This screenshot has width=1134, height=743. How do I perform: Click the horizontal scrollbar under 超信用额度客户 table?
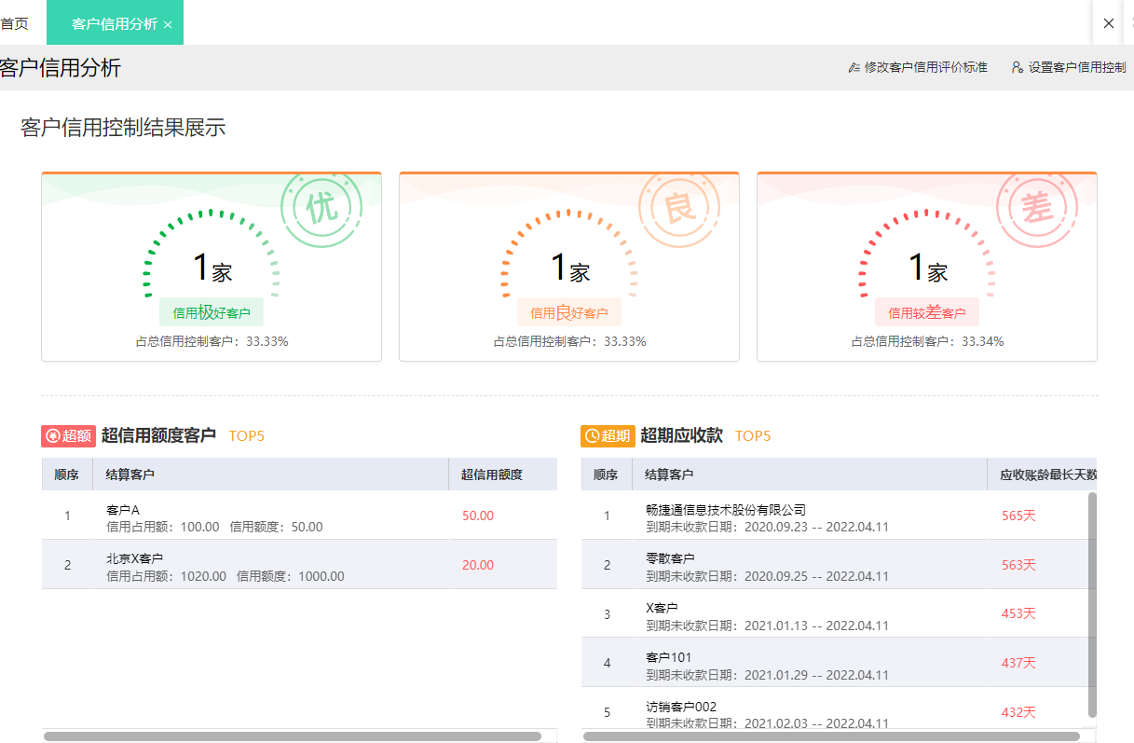(x=292, y=736)
